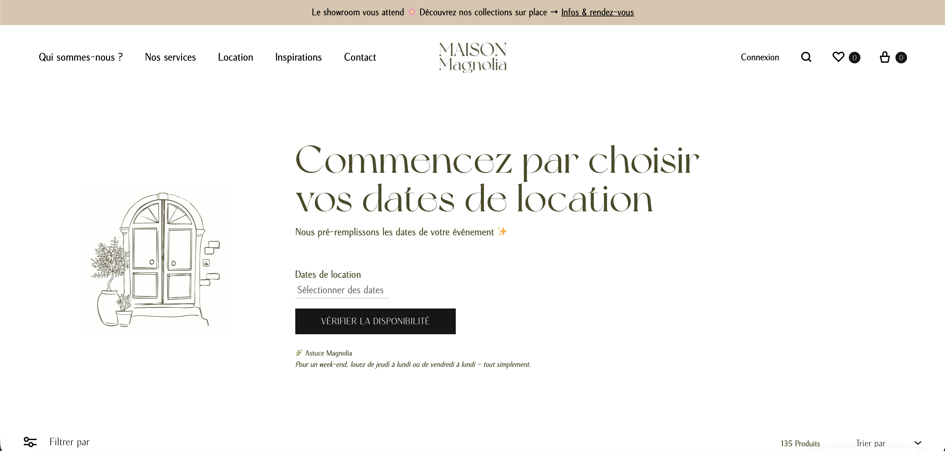Open the Nos services menu item

(170, 57)
